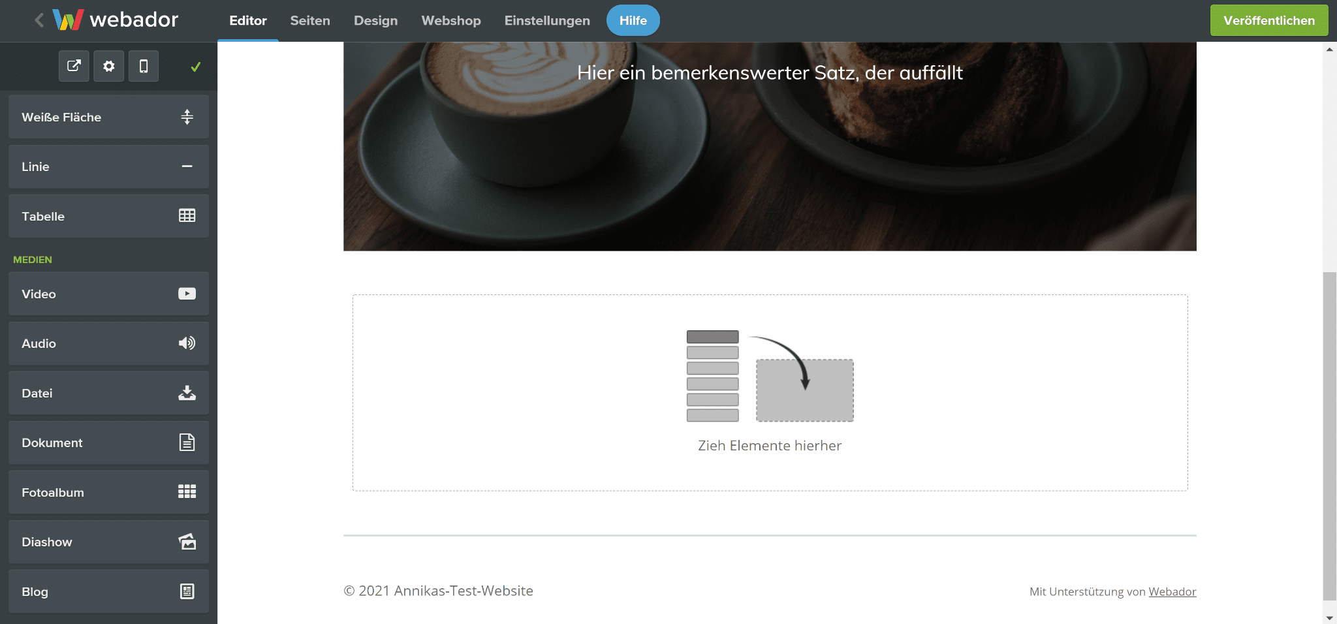Open the Webshop tab
The width and height of the screenshot is (1337, 624).
click(451, 21)
